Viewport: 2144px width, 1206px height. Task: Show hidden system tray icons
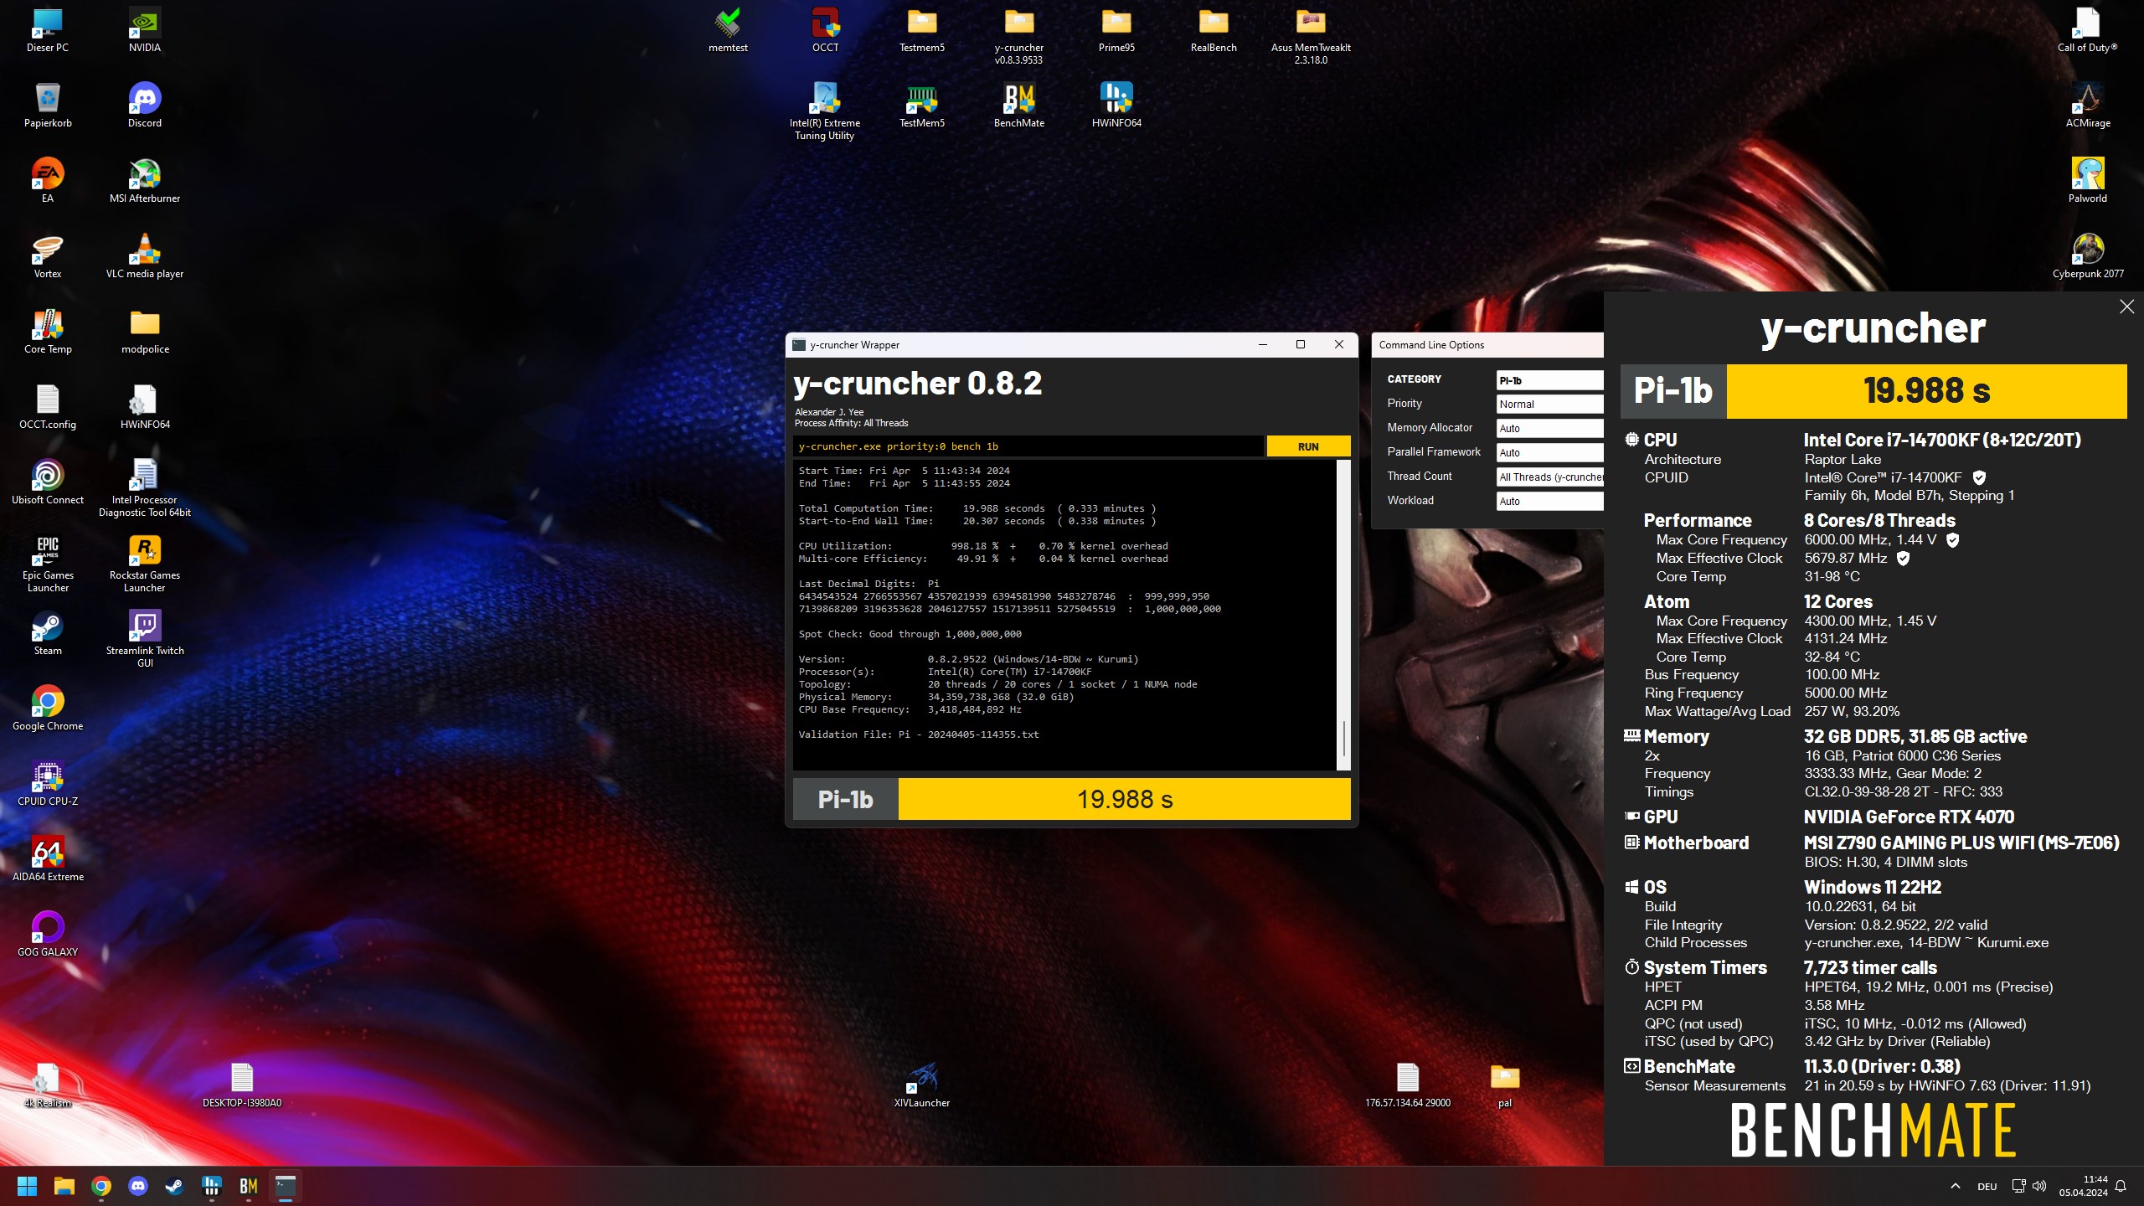tap(1955, 1186)
